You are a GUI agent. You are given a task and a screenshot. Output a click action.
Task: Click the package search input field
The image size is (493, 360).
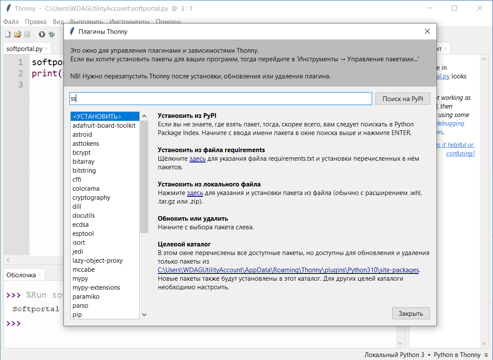pos(221,99)
